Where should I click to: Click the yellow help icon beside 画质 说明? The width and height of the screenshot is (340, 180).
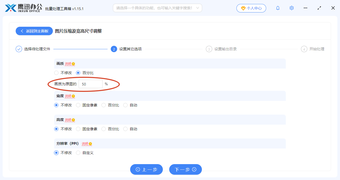(x=73, y=64)
